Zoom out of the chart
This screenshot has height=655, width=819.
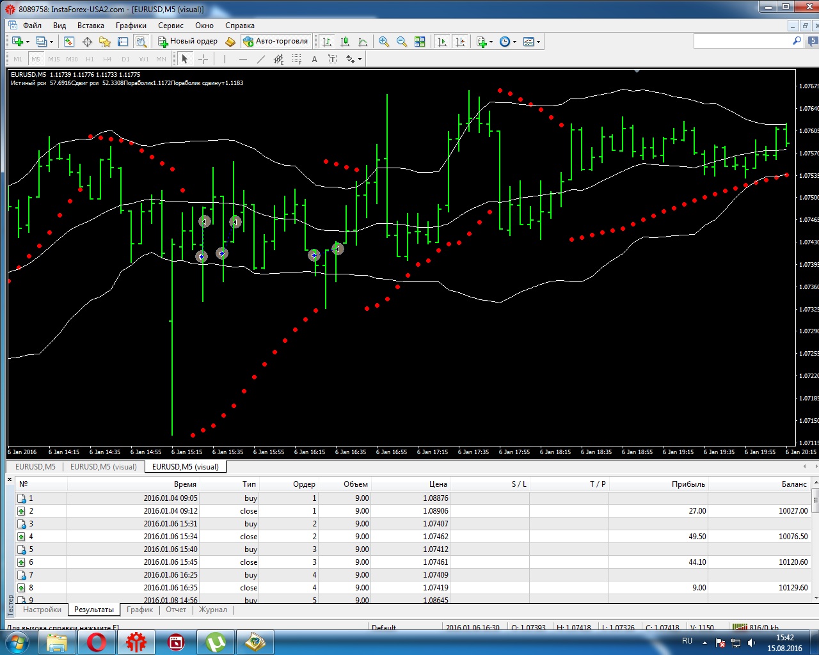[402, 42]
